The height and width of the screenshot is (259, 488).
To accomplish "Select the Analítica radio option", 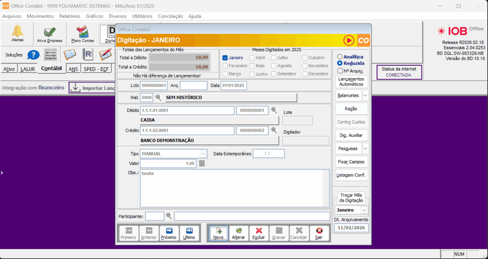I will pyautogui.click(x=340, y=57).
